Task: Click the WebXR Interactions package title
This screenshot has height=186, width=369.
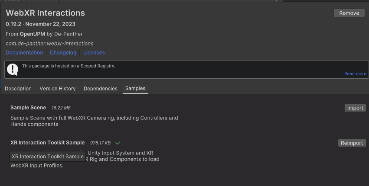Action: tap(46, 13)
